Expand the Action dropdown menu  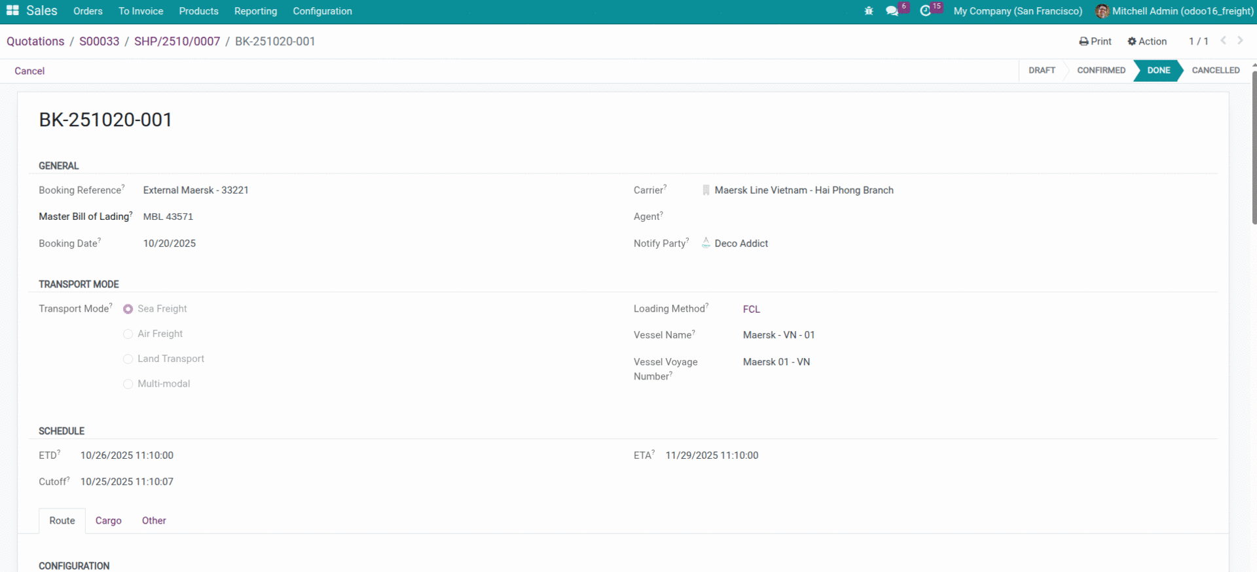point(1147,41)
